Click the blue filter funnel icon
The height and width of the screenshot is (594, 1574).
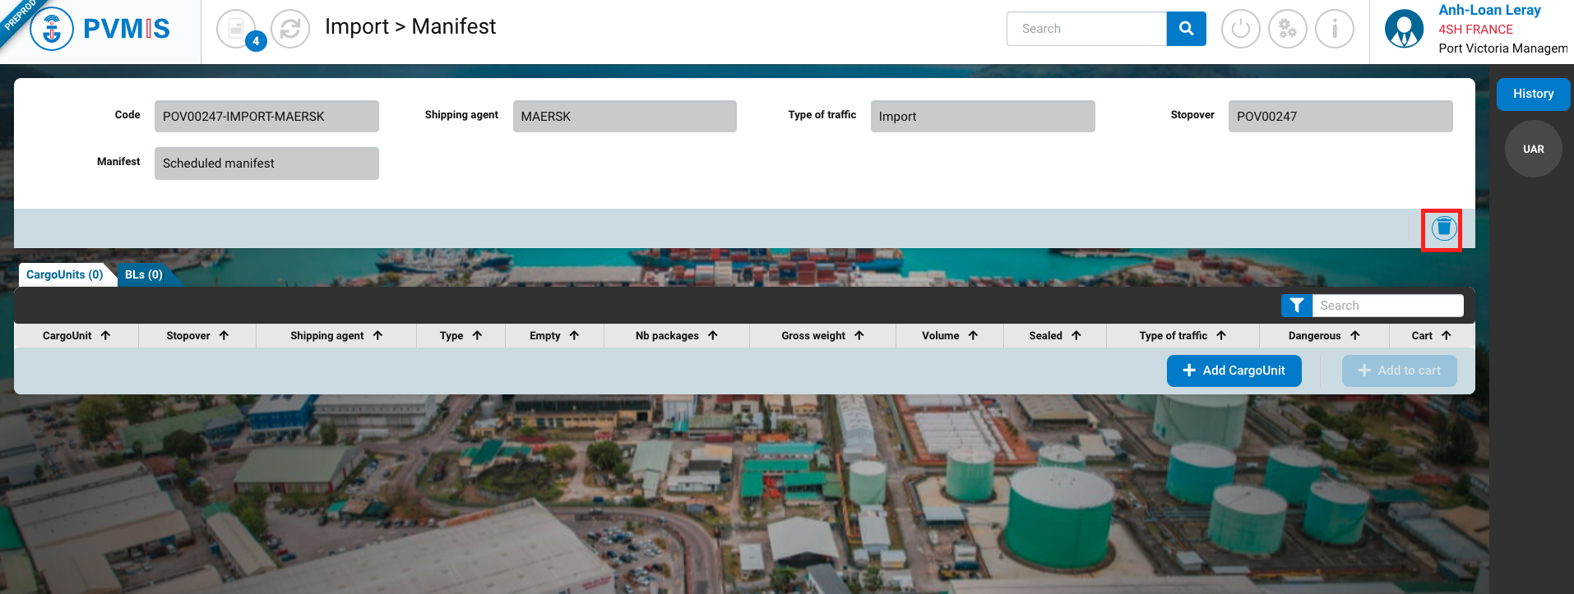click(x=1297, y=306)
